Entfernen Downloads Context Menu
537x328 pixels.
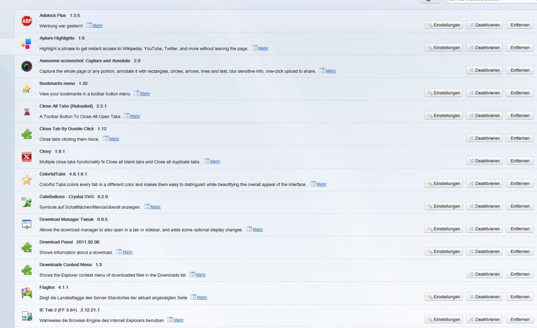tap(520, 274)
